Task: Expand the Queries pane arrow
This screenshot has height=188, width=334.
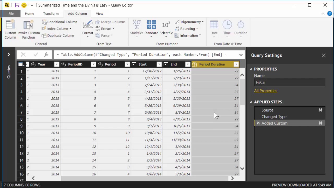Action: (x=9, y=54)
